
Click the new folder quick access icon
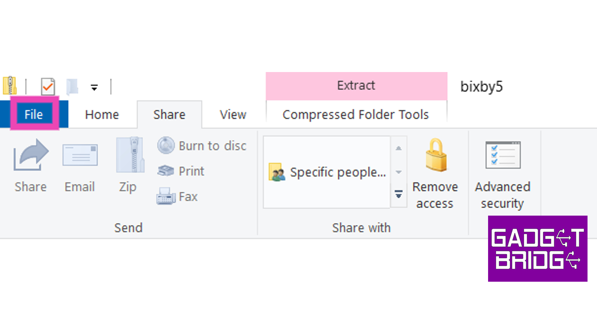73,86
